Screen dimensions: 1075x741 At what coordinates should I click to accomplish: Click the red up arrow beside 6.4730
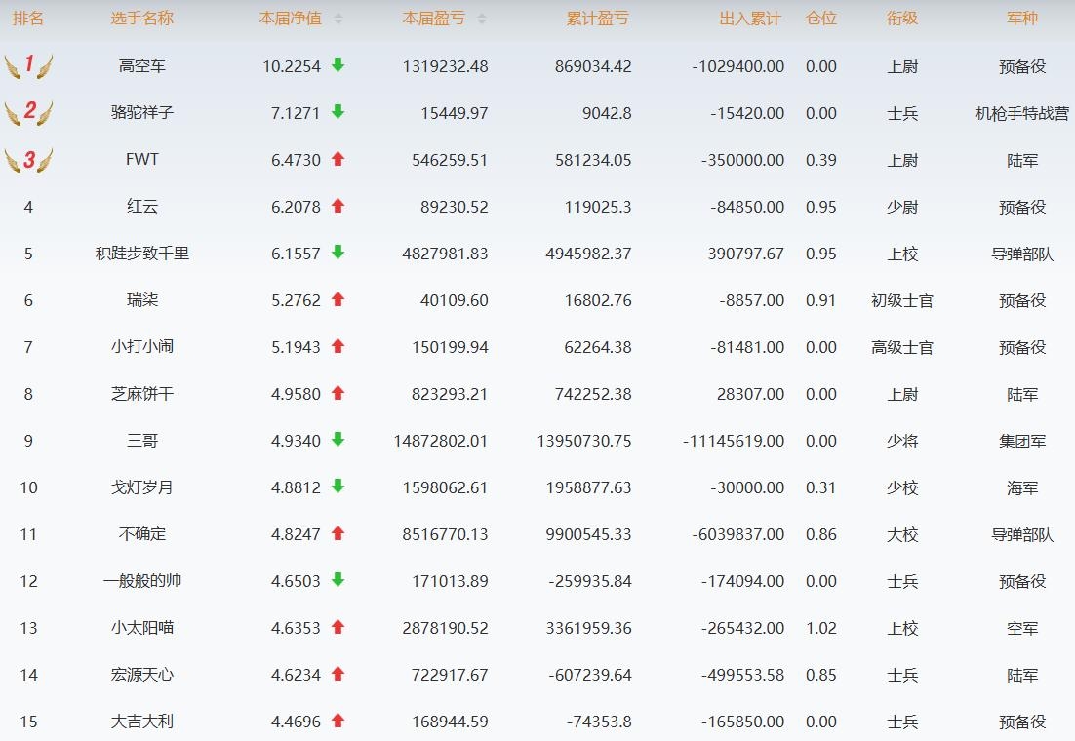click(x=338, y=159)
